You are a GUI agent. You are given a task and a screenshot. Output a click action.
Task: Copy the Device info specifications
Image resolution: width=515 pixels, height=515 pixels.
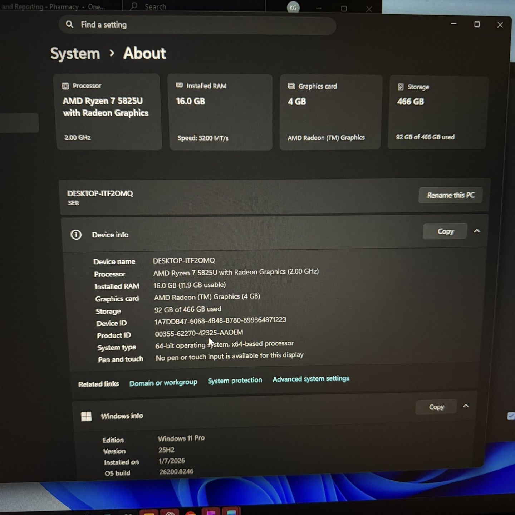pos(445,231)
